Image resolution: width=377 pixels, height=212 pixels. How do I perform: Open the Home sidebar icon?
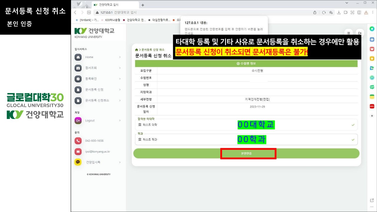click(x=78, y=57)
